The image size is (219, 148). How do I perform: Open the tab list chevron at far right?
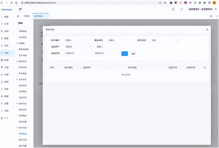click(x=217, y=16)
